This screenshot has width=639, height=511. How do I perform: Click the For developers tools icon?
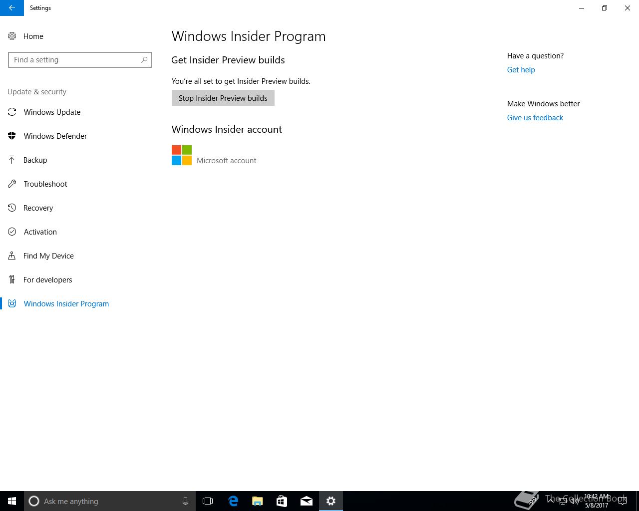pos(12,280)
